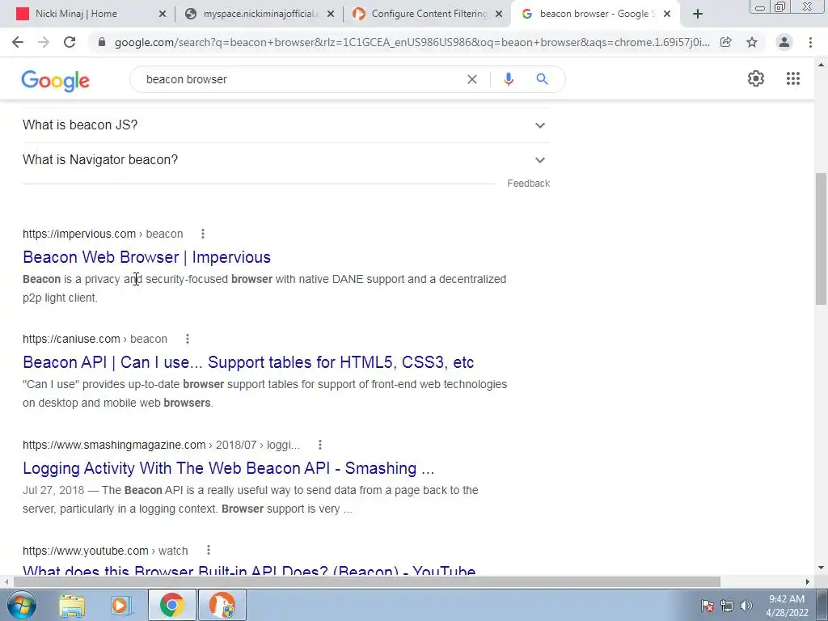
Task: Focus the Google search input field
Action: (x=301, y=79)
